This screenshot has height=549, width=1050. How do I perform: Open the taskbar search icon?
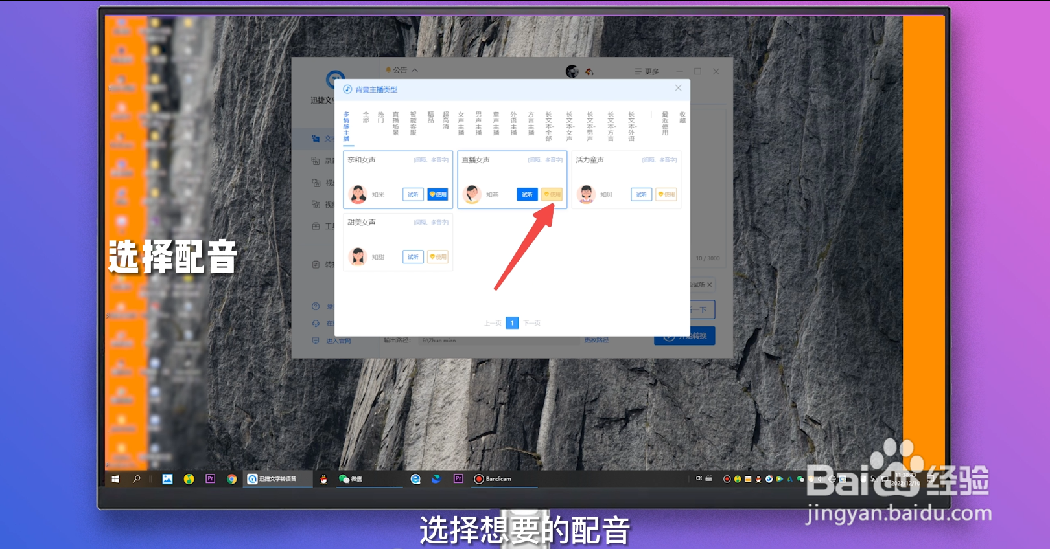(x=136, y=479)
